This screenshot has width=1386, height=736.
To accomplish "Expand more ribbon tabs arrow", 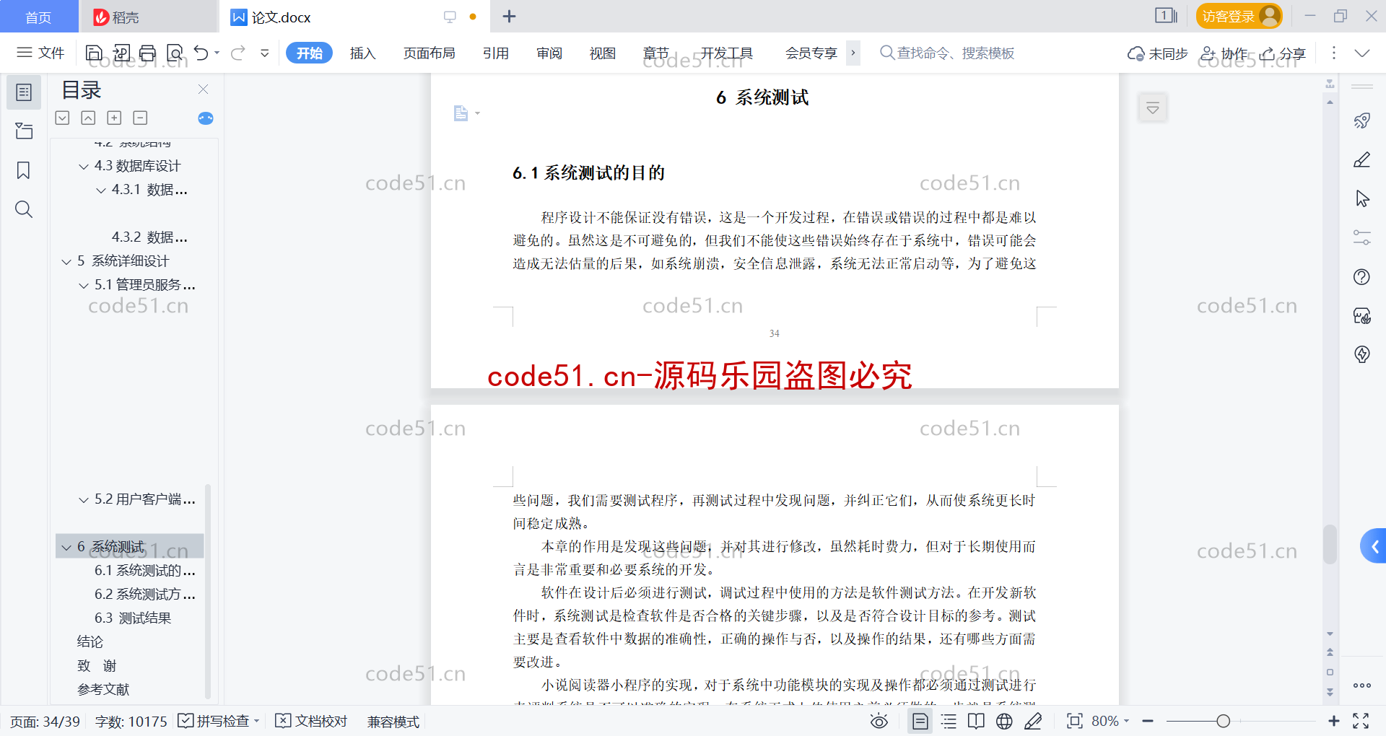I will click(x=853, y=53).
